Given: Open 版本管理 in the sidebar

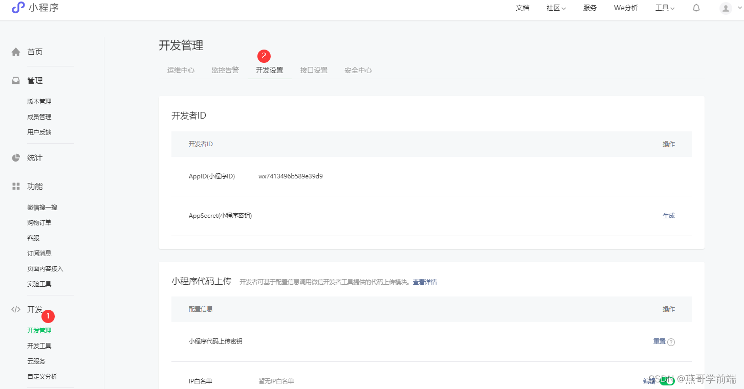Looking at the screenshot, I should (39, 101).
